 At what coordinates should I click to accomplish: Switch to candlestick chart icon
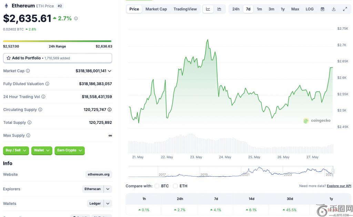[x=219, y=9]
